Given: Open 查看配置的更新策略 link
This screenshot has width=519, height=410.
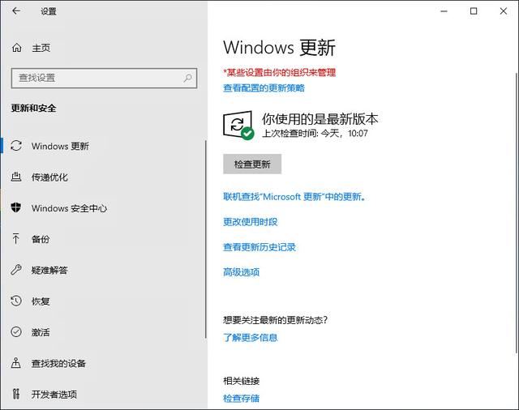Looking at the screenshot, I should (264, 88).
